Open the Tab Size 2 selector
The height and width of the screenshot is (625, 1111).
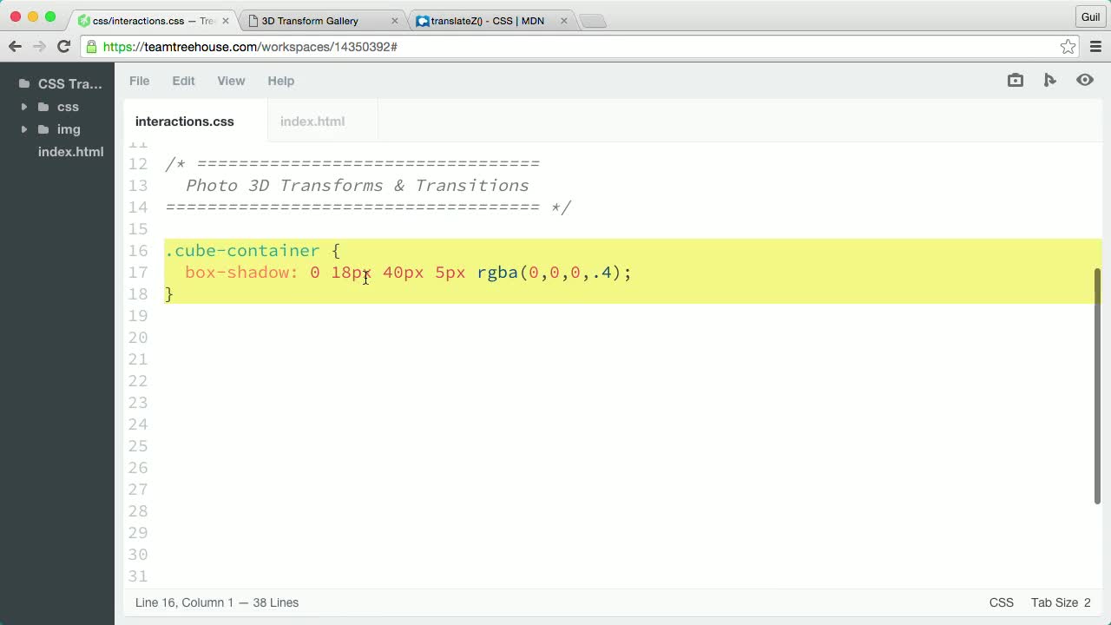pyautogui.click(x=1060, y=602)
